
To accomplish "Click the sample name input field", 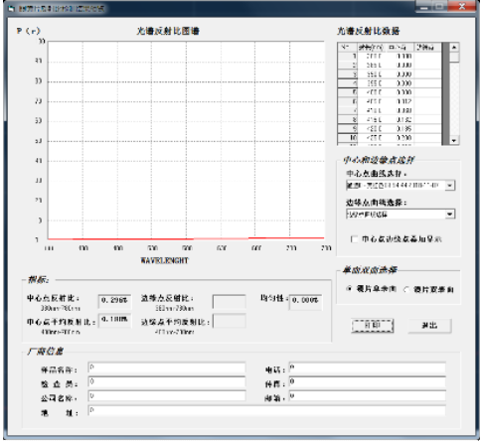I will [167, 367].
